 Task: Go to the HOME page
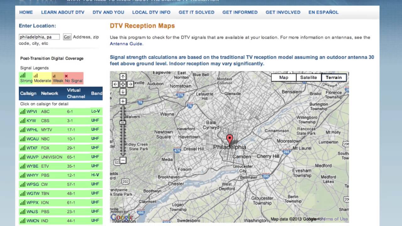click(x=26, y=12)
